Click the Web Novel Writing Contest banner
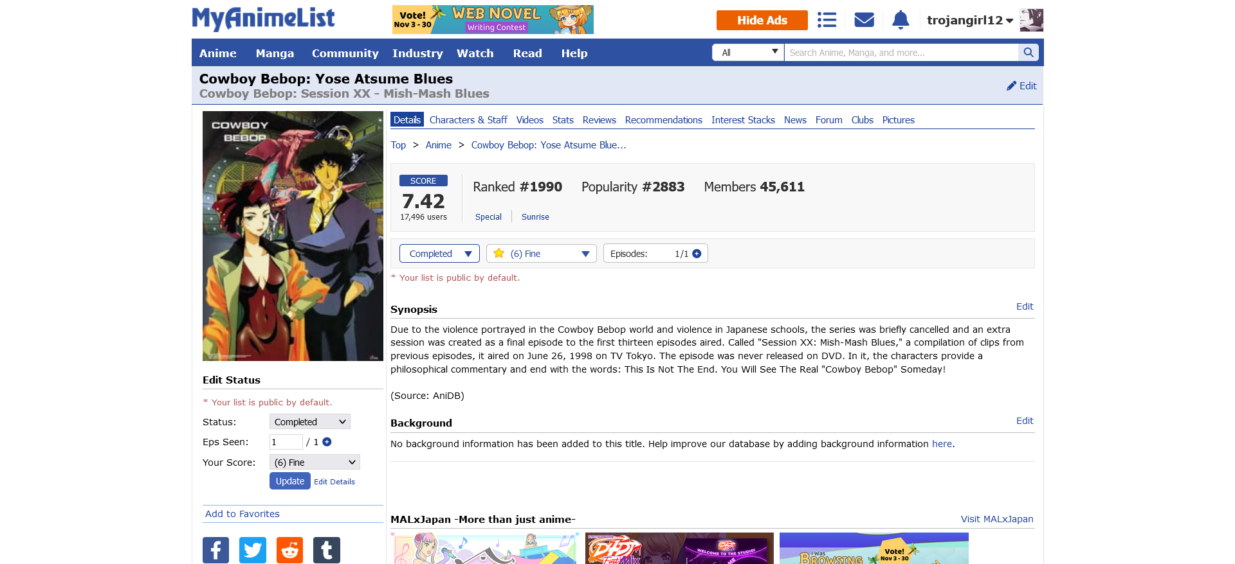 (x=493, y=19)
